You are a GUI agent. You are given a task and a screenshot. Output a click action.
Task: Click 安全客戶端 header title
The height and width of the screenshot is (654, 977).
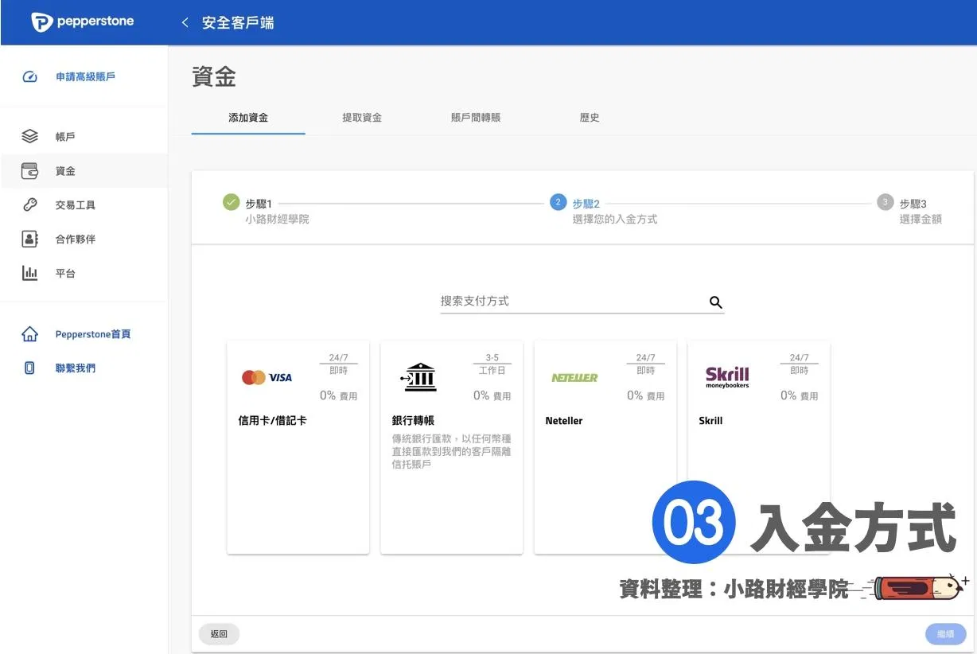point(238,23)
